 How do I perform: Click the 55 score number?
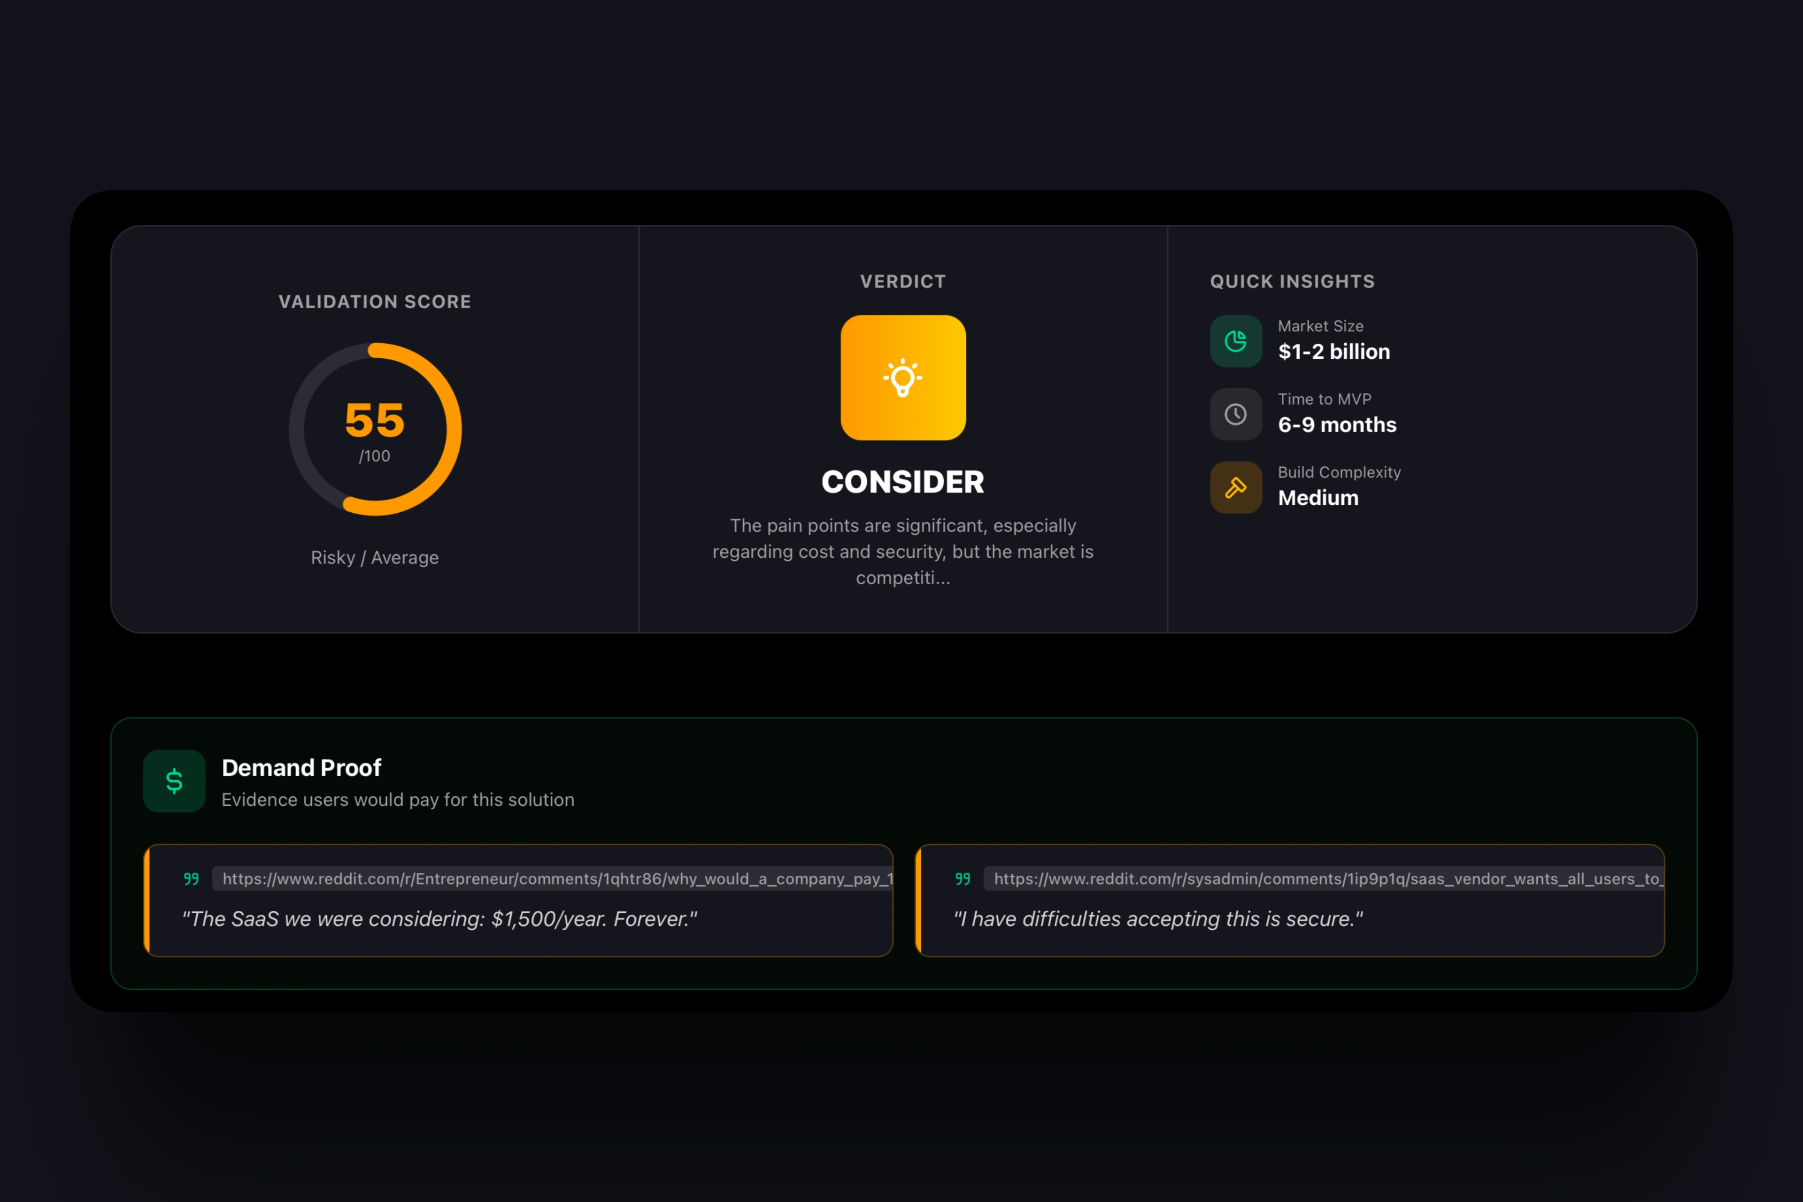point(374,420)
